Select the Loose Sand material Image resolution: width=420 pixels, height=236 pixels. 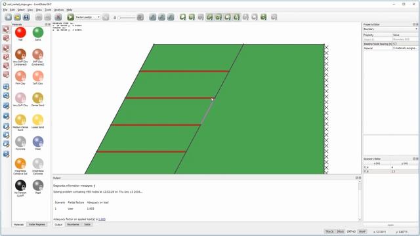click(x=38, y=120)
